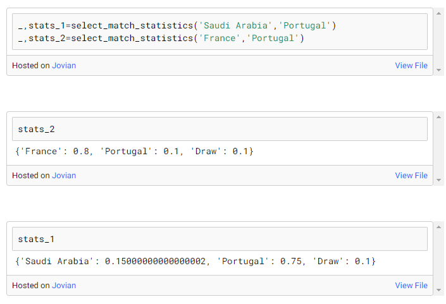Viewport: 446px width, 304px height.
Task: Click the stats_1 code cell
Action: [220, 239]
